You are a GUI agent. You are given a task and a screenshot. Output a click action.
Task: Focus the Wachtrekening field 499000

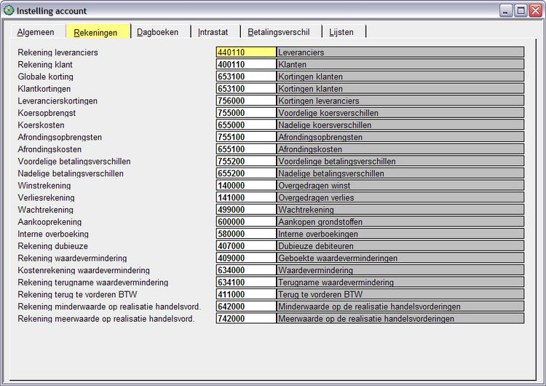pos(245,210)
